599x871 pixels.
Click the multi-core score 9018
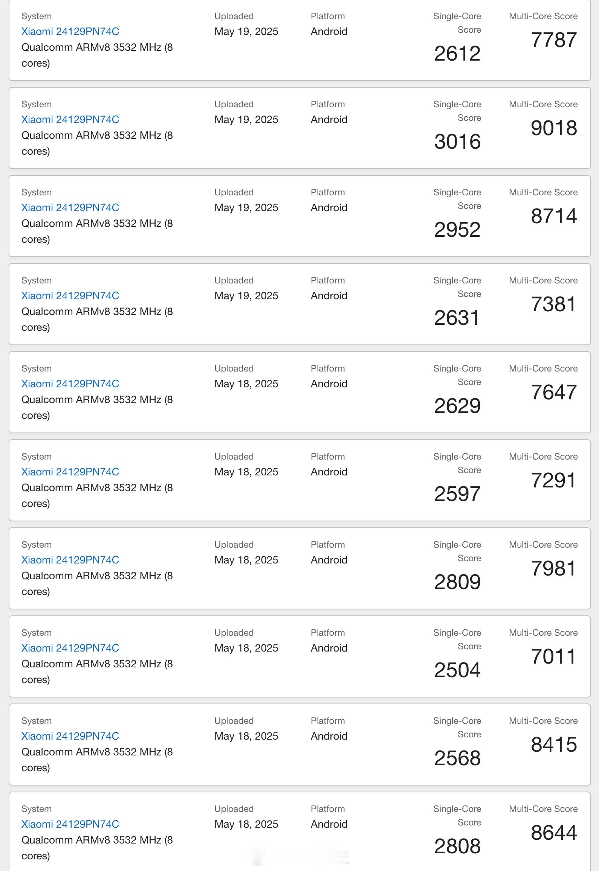tap(554, 128)
